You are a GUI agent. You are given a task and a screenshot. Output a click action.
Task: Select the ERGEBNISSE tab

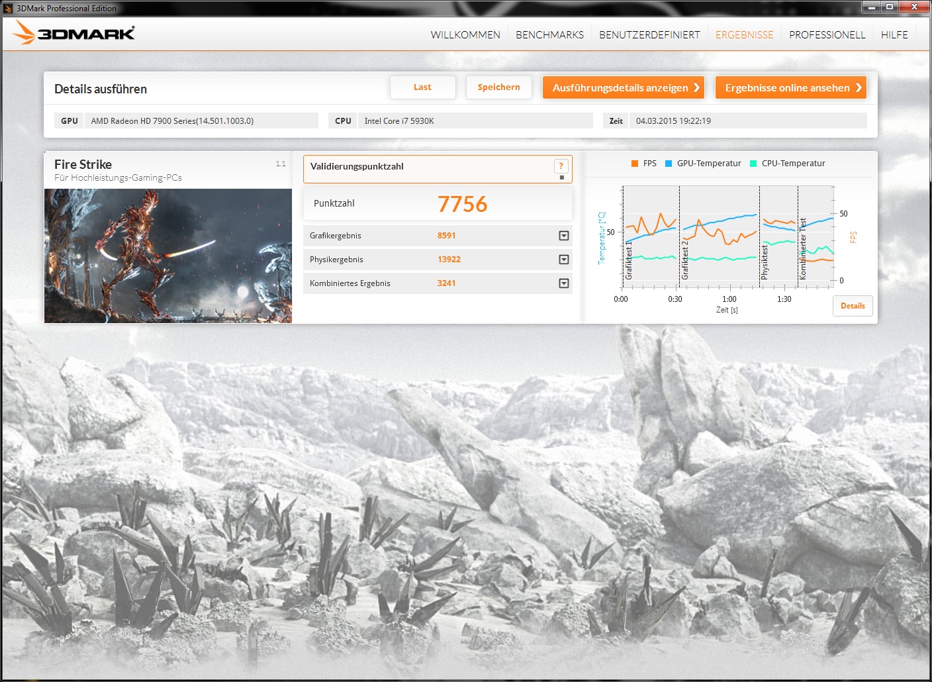tap(744, 35)
